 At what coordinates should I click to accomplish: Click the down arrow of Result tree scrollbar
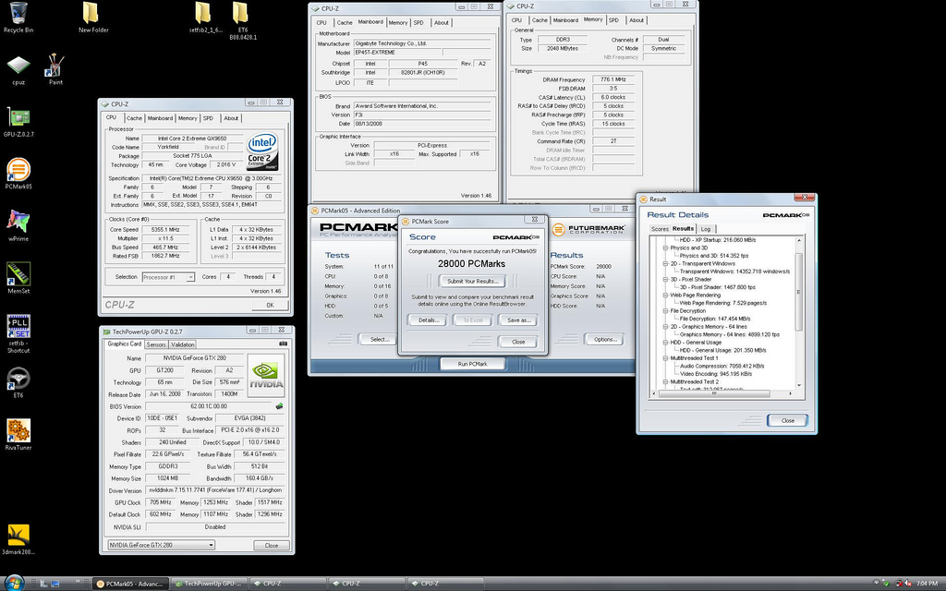(799, 385)
